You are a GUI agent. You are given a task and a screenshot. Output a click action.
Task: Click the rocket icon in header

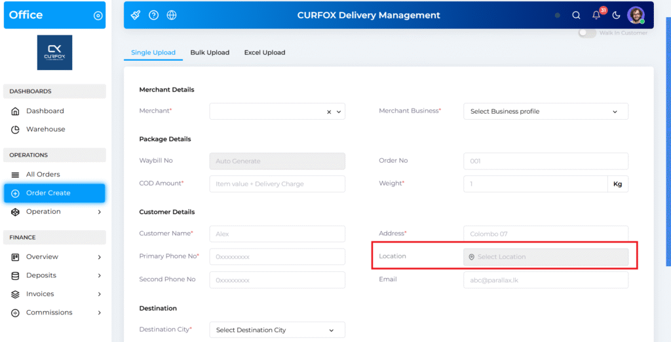pyautogui.click(x=136, y=15)
